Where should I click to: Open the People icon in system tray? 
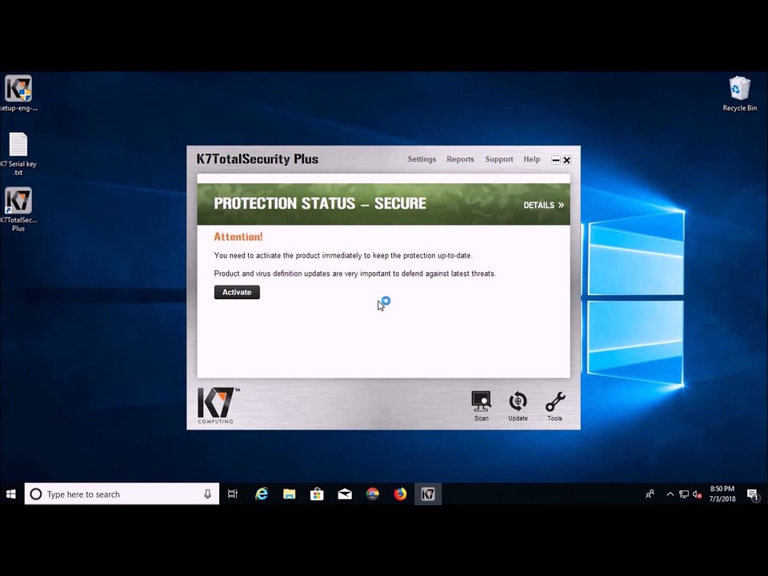pos(650,494)
